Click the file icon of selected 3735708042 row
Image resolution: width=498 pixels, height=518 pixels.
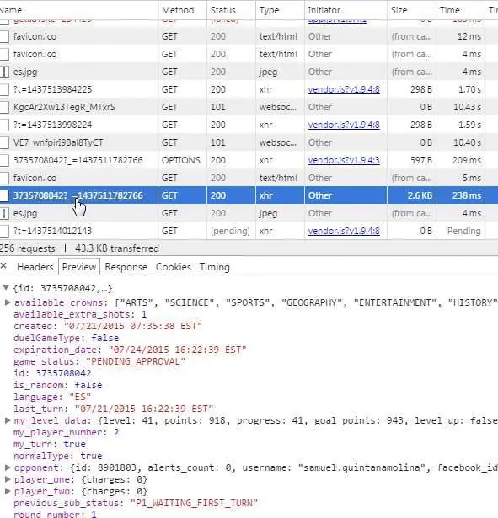click(4, 195)
